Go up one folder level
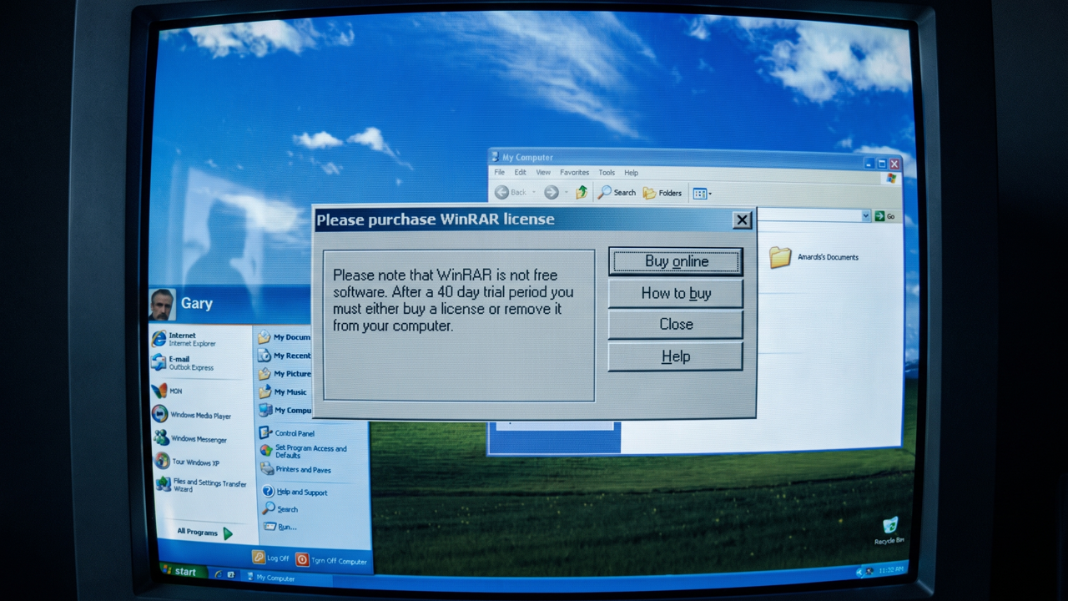The height and width of the screenshot is (601, 1068). point(582,193)
